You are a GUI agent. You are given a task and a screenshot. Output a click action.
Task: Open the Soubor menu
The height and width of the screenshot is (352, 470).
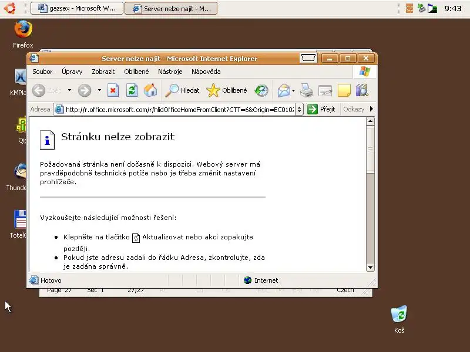pyautogui.click(x=42, y=72)
